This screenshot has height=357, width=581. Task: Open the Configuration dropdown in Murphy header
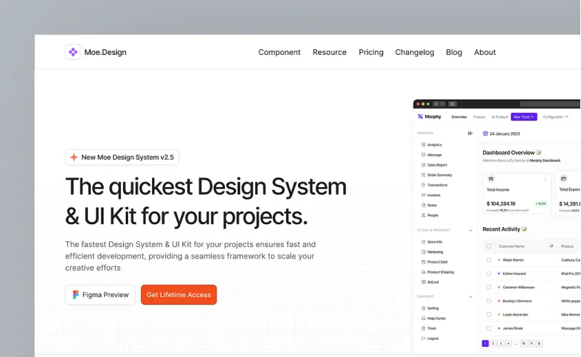pyautogui.click(x=556, y=116)
